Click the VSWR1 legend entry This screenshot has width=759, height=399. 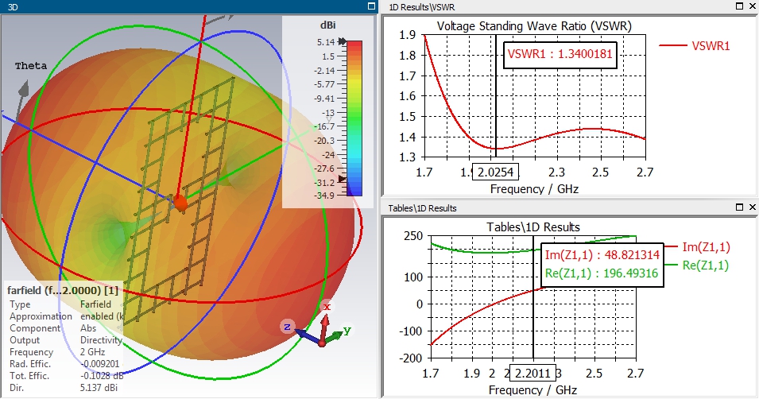695,46
